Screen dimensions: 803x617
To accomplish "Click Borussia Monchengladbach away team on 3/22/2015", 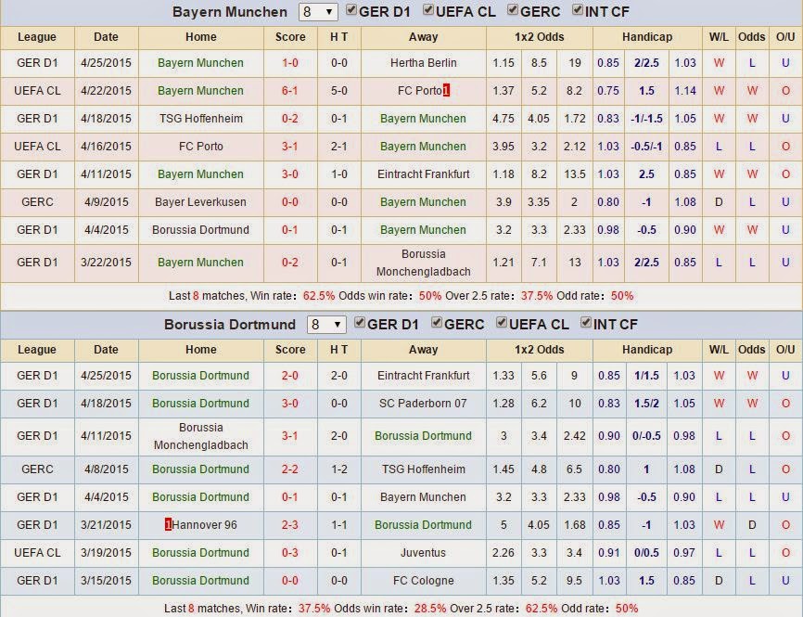I will 423,263.
